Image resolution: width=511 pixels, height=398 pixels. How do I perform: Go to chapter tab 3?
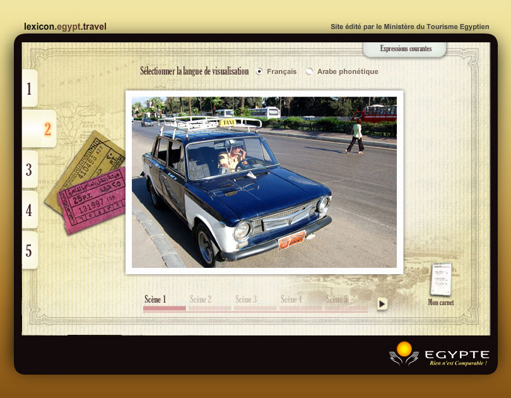29,169
